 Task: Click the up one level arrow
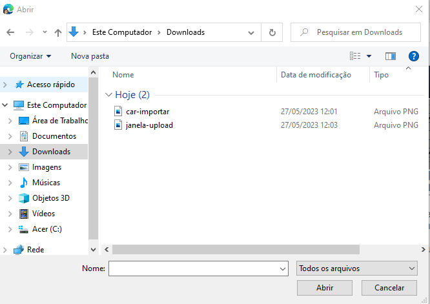(x=58, y=32)
